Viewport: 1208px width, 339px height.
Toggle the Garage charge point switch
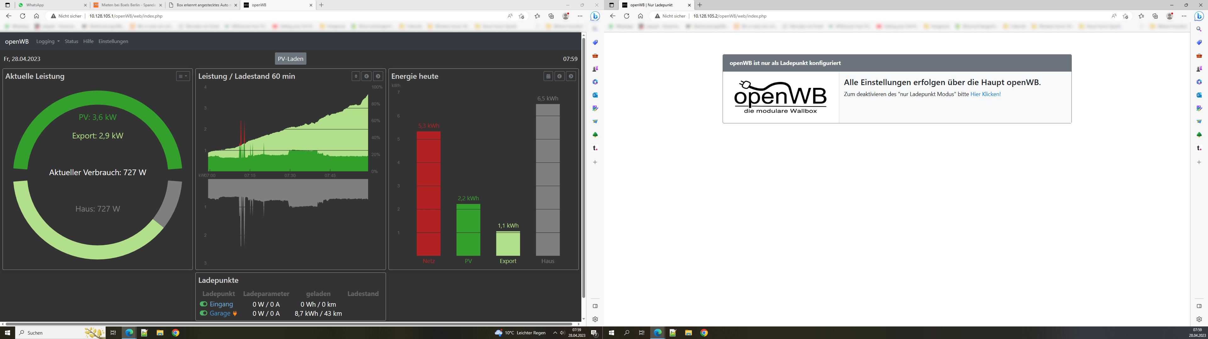(x=204, y=313)
